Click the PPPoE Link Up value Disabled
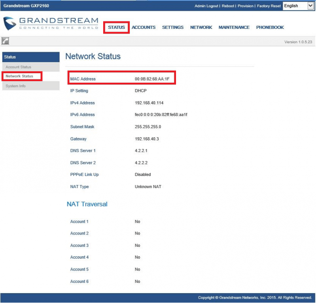The height and width of the screenshot is (303, 316). pyautogui.click(x=143, y=174)
